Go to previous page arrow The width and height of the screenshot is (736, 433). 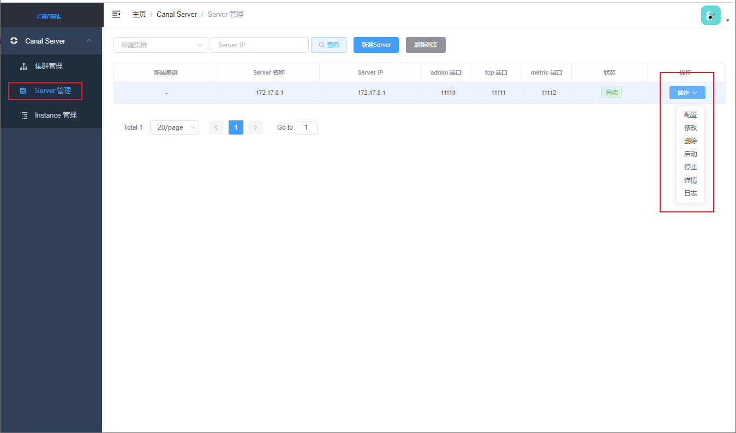tap(216, 127)
